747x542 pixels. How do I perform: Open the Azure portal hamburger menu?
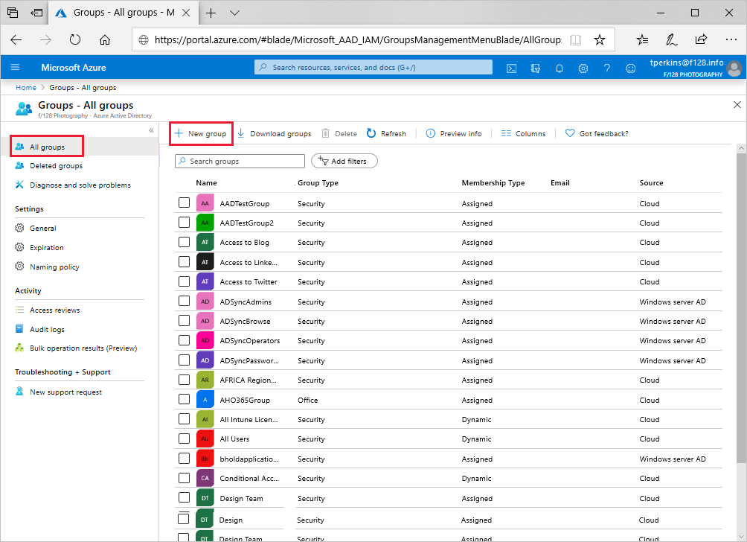(x=15, y=68)
